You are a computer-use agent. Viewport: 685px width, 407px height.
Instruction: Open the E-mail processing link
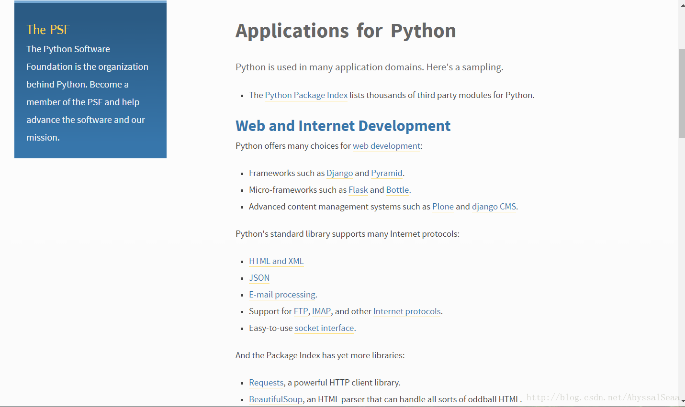282,295
